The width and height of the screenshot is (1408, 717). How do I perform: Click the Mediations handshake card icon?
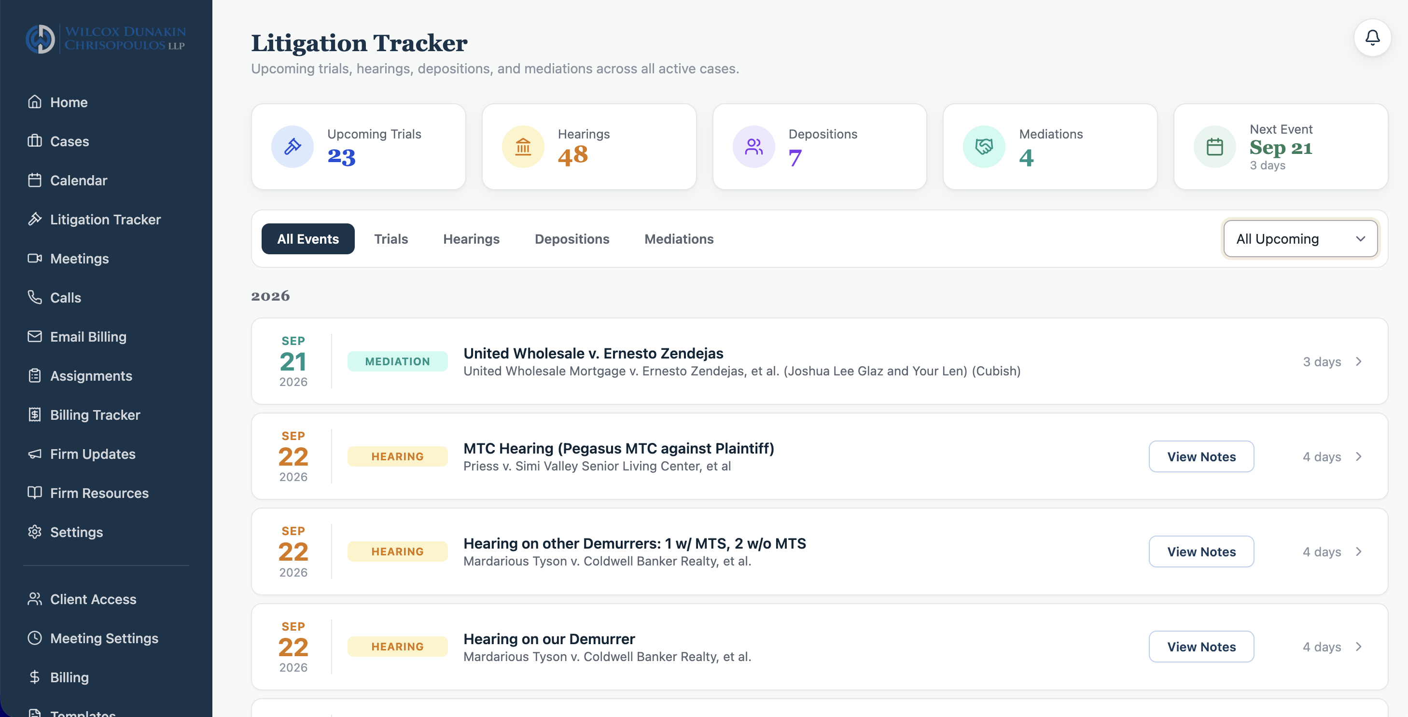(984, 147)
